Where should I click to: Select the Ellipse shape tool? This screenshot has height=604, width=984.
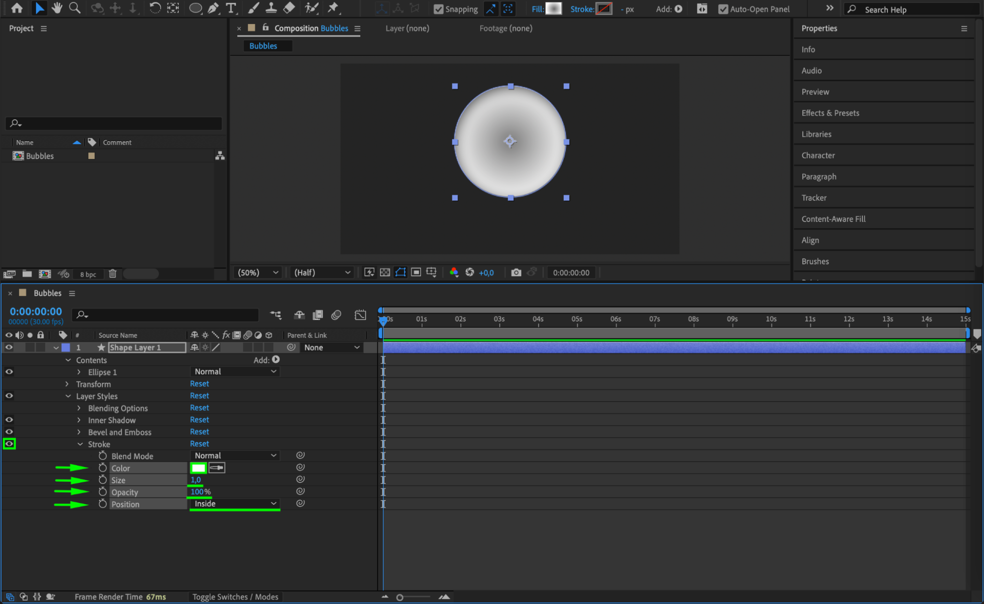[x=195, y=8]
